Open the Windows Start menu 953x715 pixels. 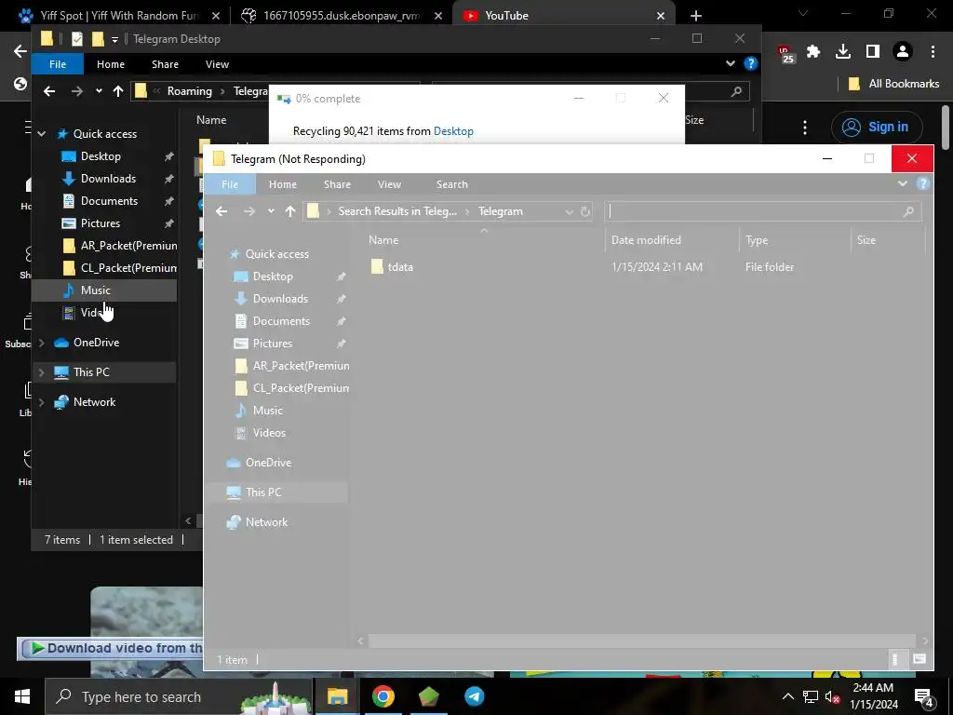click(22, 696)
